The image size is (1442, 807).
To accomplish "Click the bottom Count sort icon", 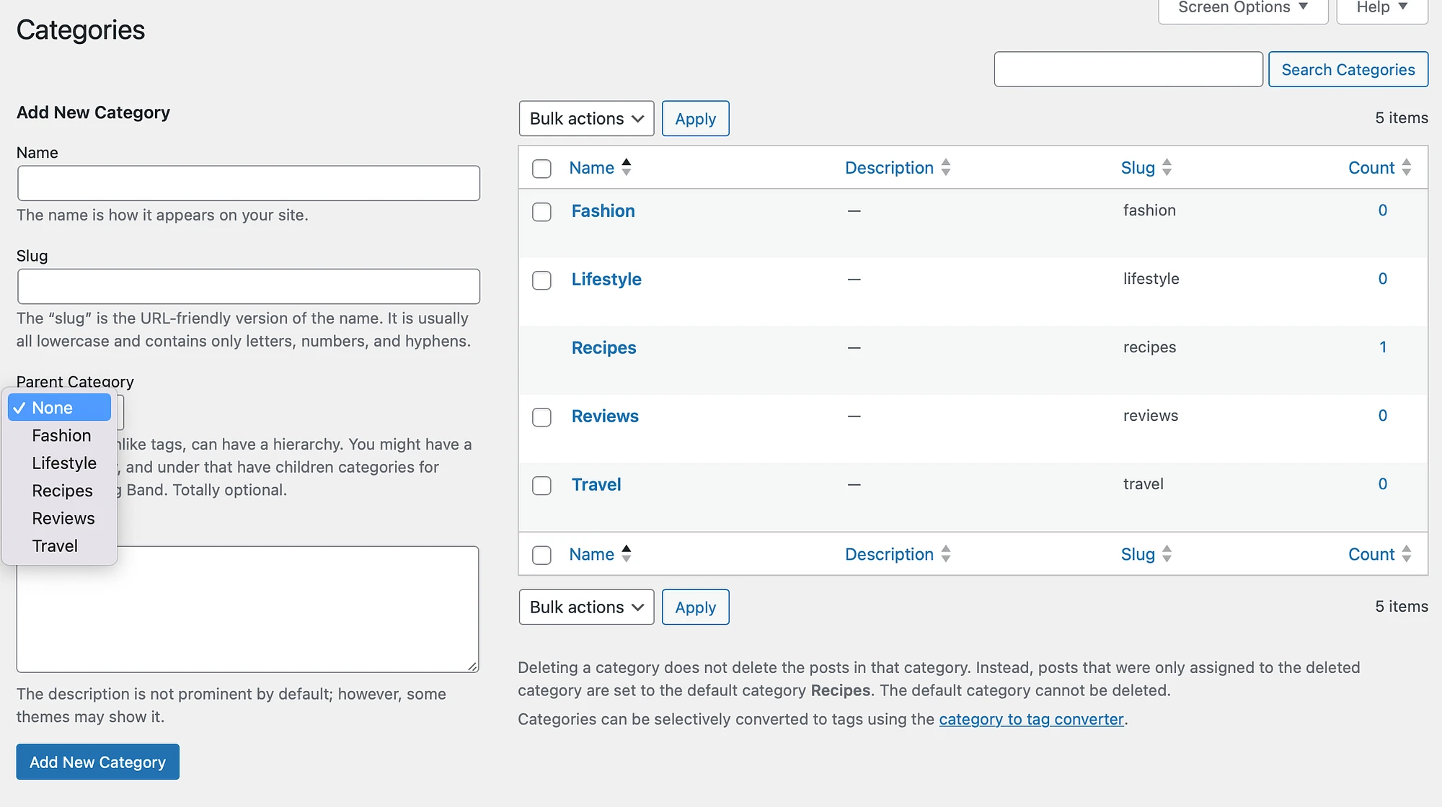I will 1408,553.
